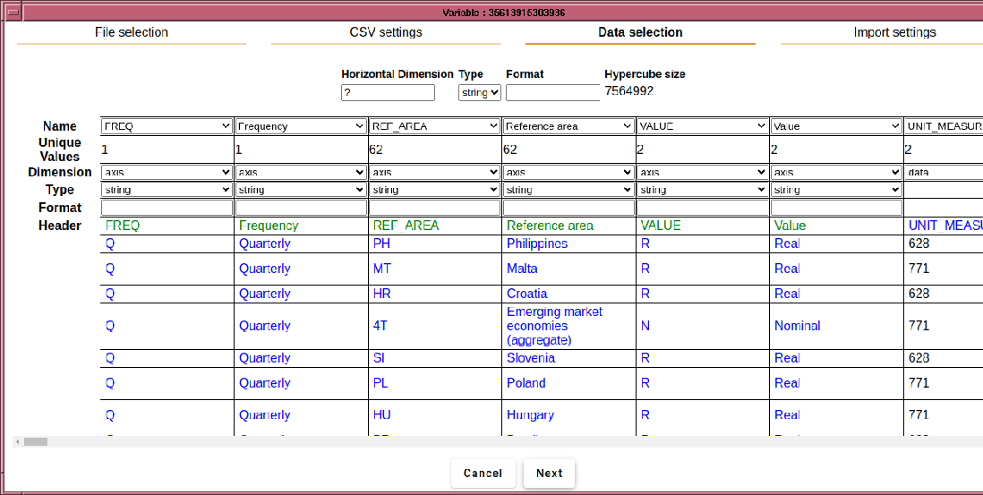
Task: Click the scrollbar left arrow
Action: click(x=18, y=442)
